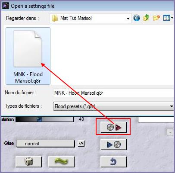The width and height of the screenshot is (175, 173).
Task: Adjust the undulation slider
Action: coord(44,119)
